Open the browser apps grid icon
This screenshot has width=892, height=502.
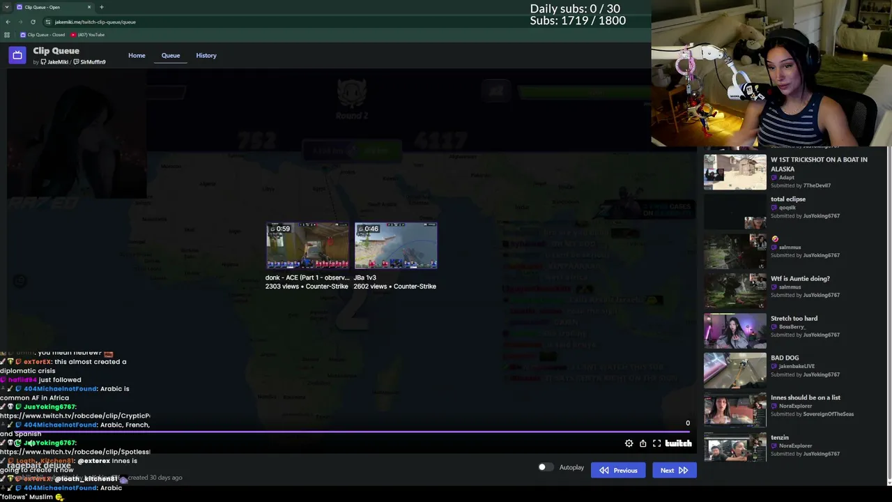point(7,35)
